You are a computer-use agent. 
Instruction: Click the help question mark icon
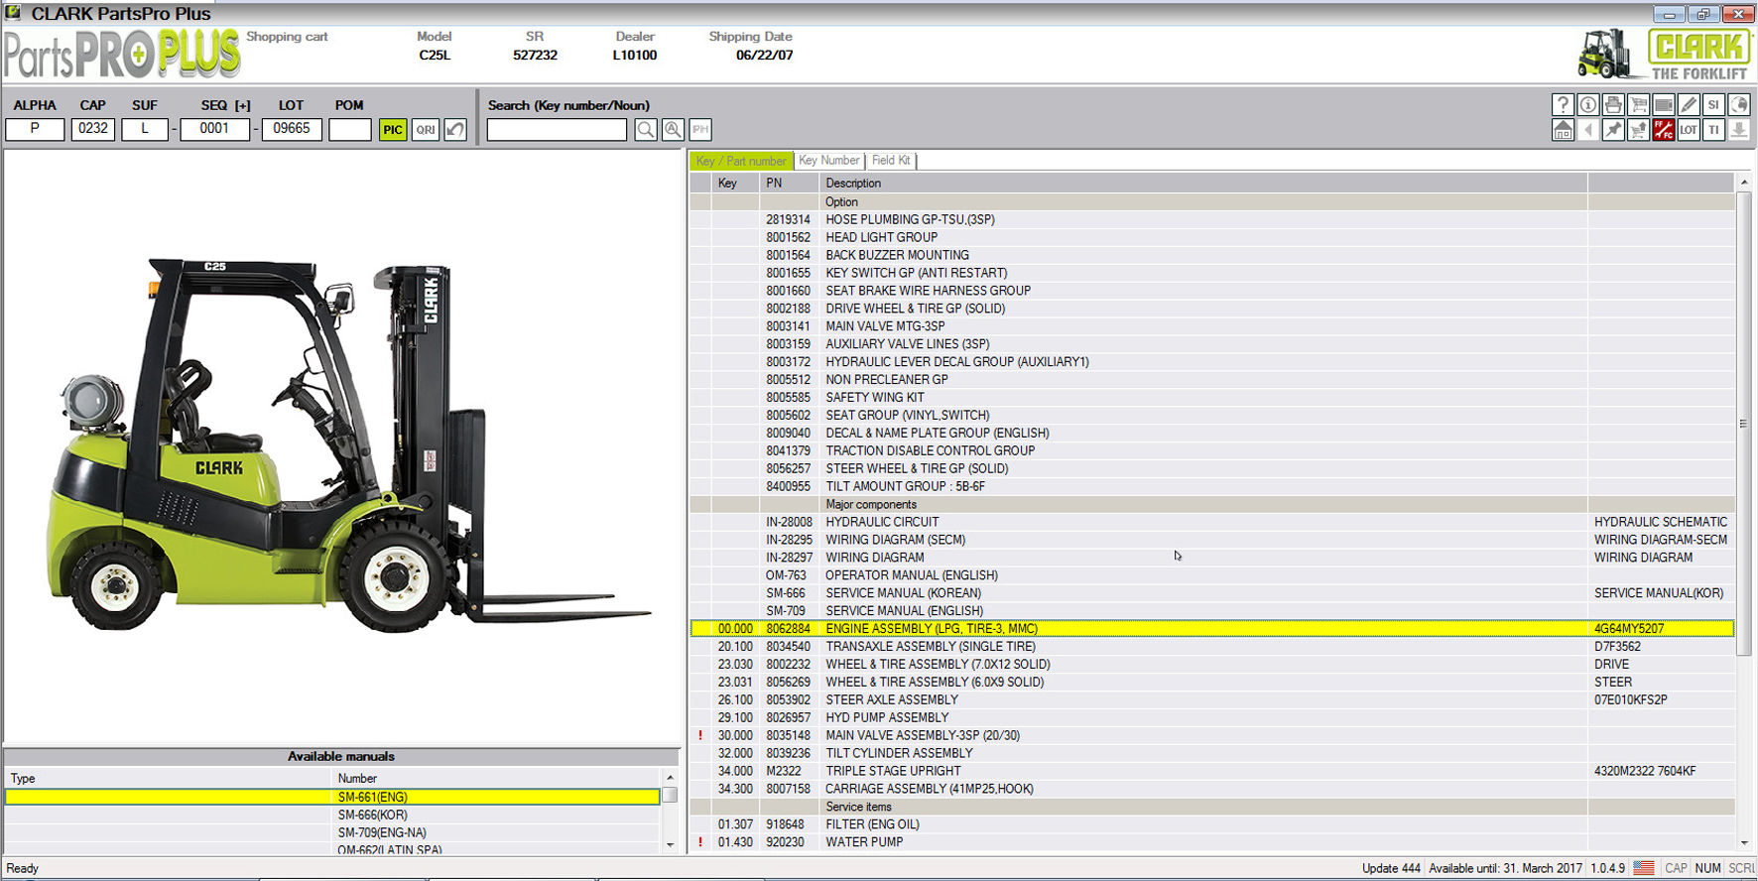(1563, 104)
